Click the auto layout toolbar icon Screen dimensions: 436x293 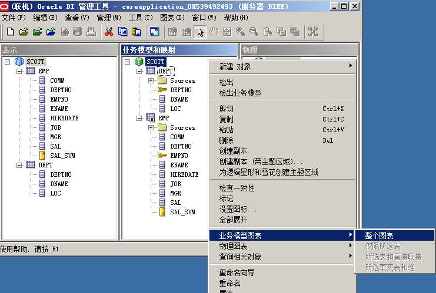pos(313,32)
